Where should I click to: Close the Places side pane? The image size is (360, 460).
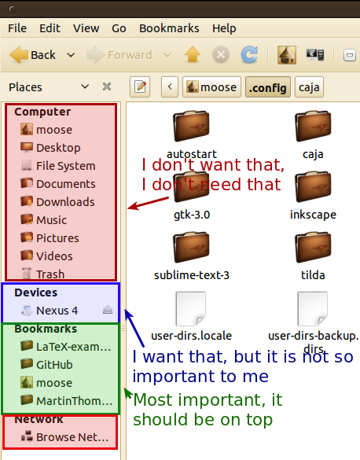click(107, 86)
